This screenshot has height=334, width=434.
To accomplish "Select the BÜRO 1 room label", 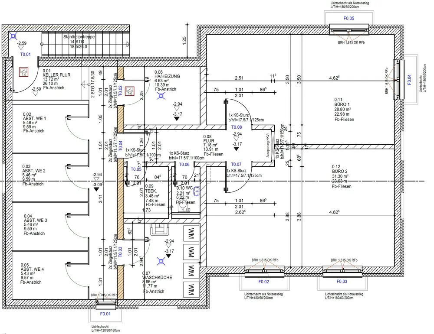I will click(x=342, y=104).
